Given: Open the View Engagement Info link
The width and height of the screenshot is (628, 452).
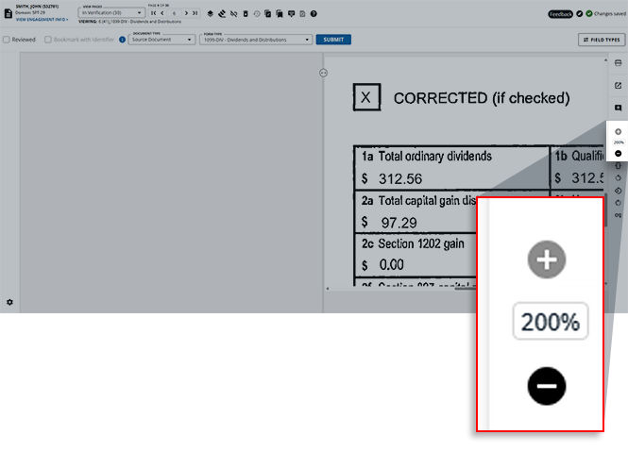Looking at the screenshot, I should coord(42,19).
